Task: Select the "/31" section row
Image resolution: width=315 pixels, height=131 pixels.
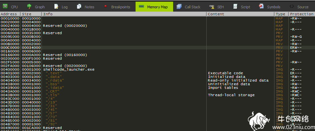Action: coord(157,106)
